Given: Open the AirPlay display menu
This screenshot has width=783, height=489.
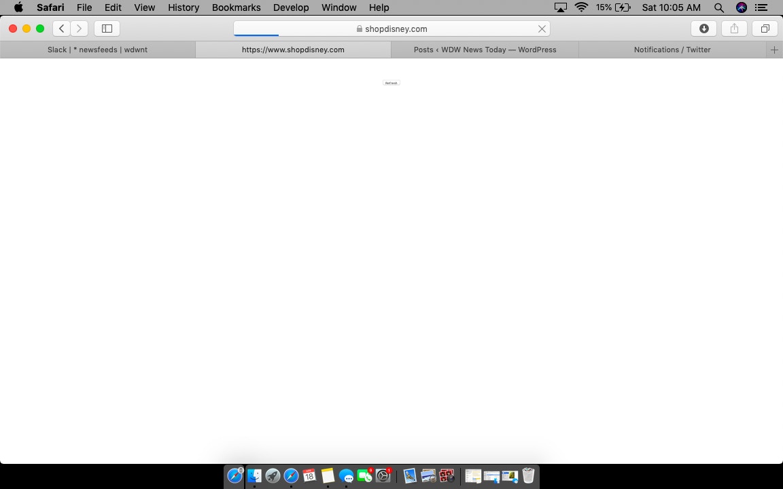Looking at the screenshot, I should [x=561, y=7].
